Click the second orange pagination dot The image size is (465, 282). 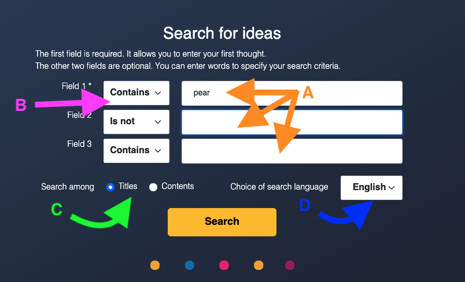(259, 265)
